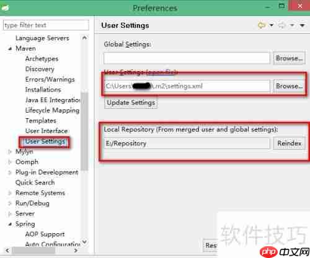
Task: Click the back navigation arrow icon
Action: (x=262, y=25)
